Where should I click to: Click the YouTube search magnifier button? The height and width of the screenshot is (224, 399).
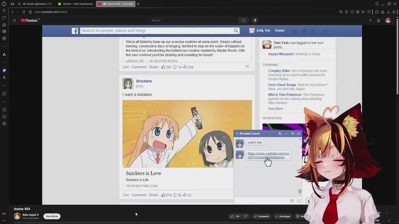point(243,21)
